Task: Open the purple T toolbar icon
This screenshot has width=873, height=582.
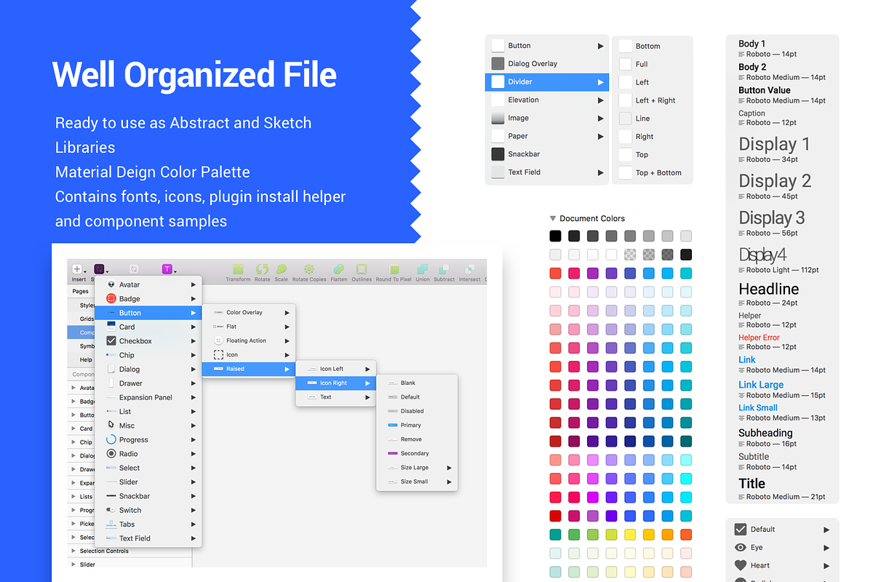Action: click(x=167, y=269)
